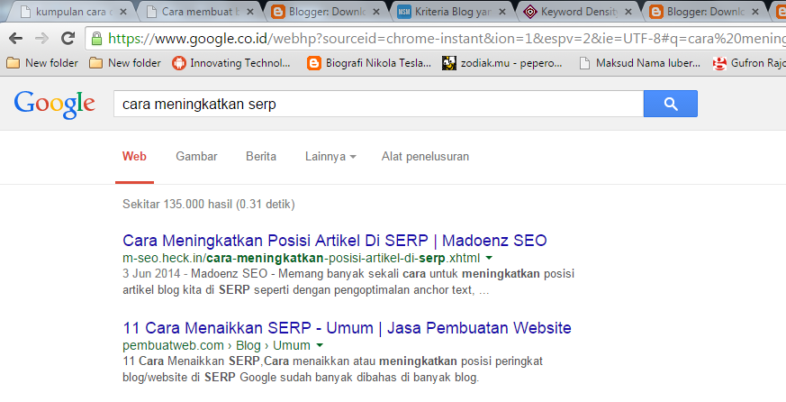Click the browser Forward arrow
Viewport: 786px width, 402px height.
41,38
